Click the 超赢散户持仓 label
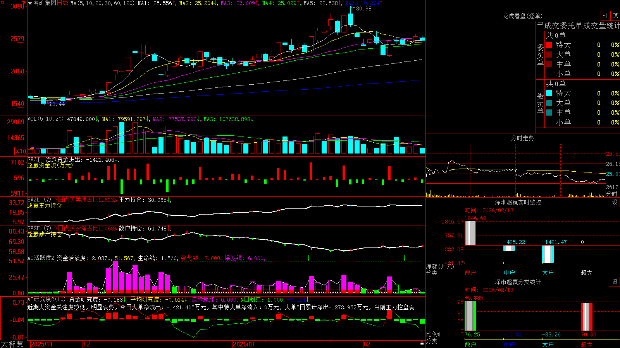 point(45,234)
